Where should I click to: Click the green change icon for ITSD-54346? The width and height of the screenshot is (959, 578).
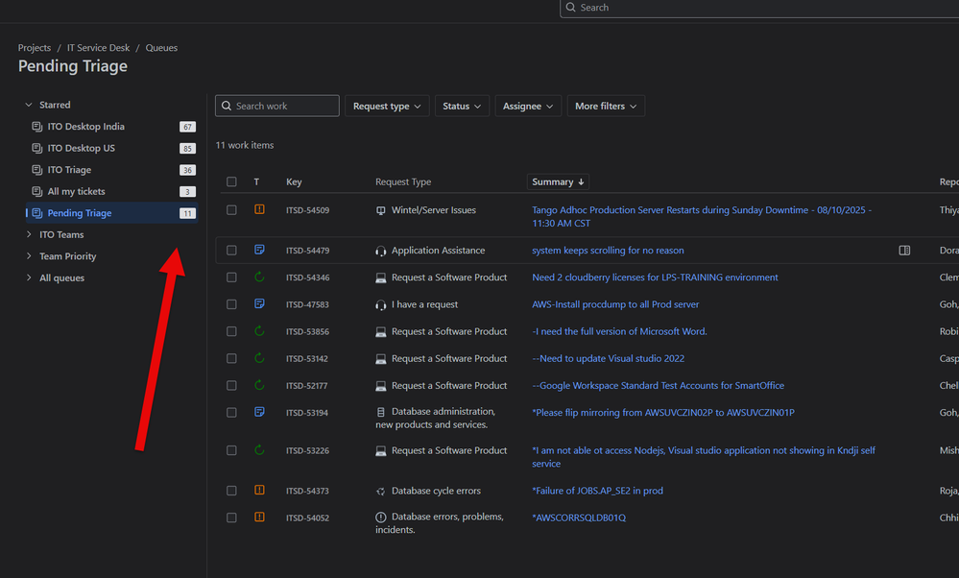pos(259,277)
